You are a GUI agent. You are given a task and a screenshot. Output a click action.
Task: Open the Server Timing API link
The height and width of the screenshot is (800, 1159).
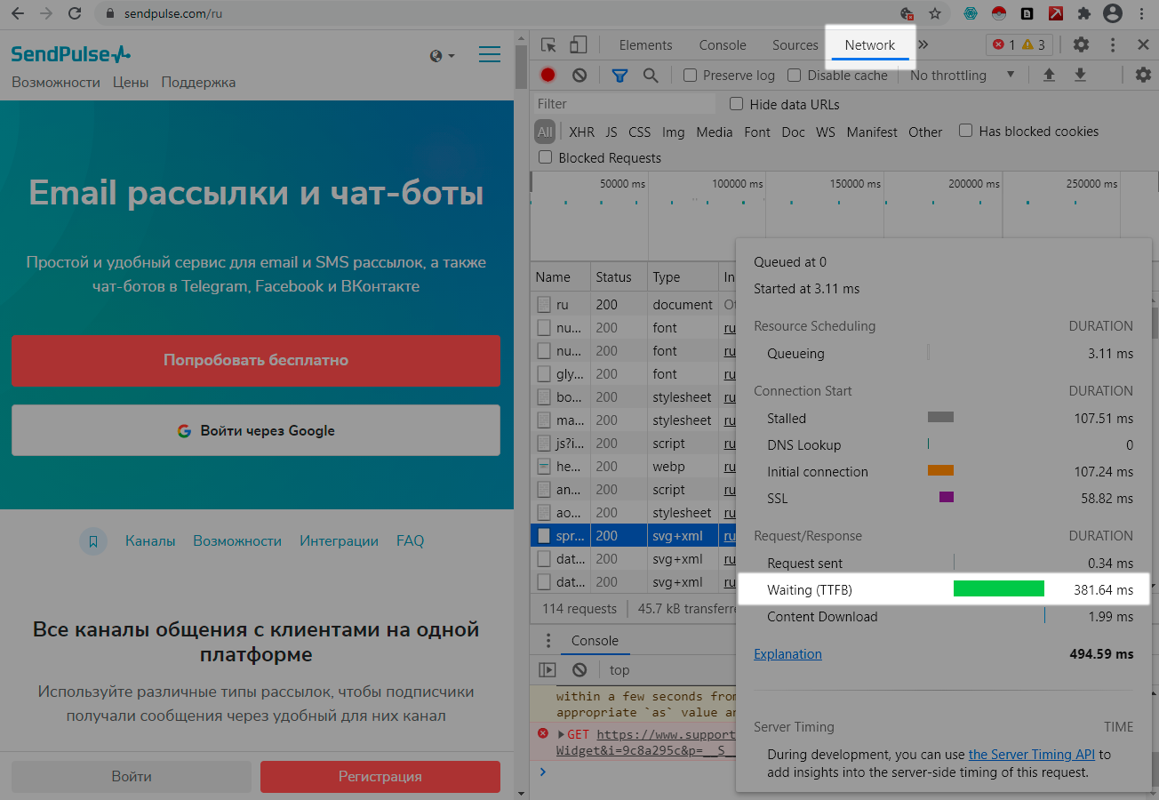tap(1031, 754)
